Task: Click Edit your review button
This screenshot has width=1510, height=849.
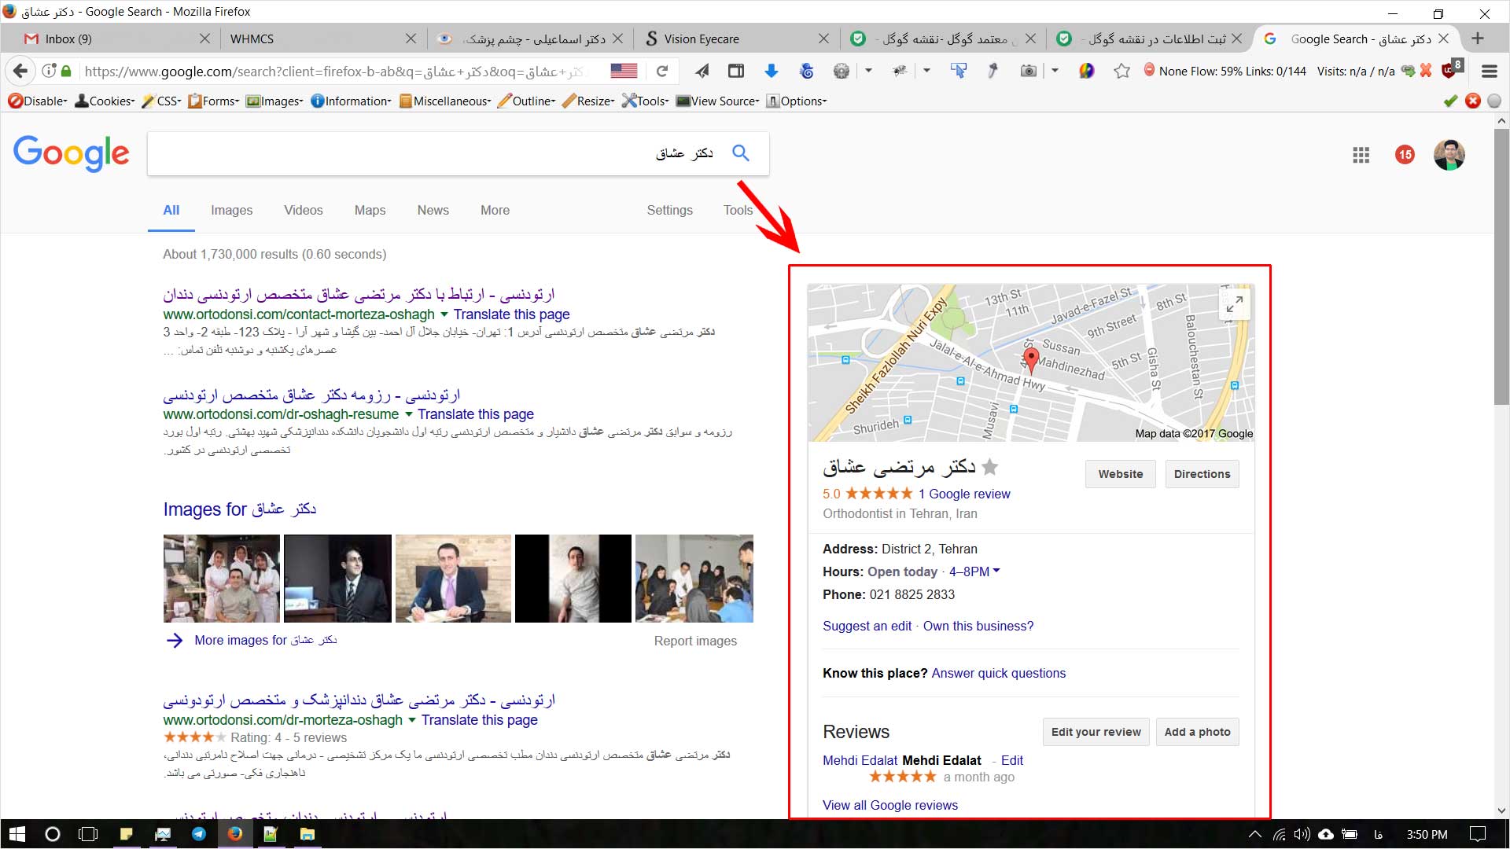Action: pos(1096,732)
